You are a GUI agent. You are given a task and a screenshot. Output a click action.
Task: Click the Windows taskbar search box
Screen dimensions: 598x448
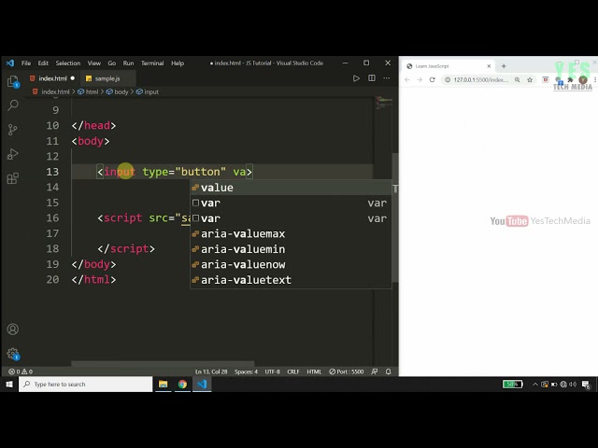[x=86, y=384]
